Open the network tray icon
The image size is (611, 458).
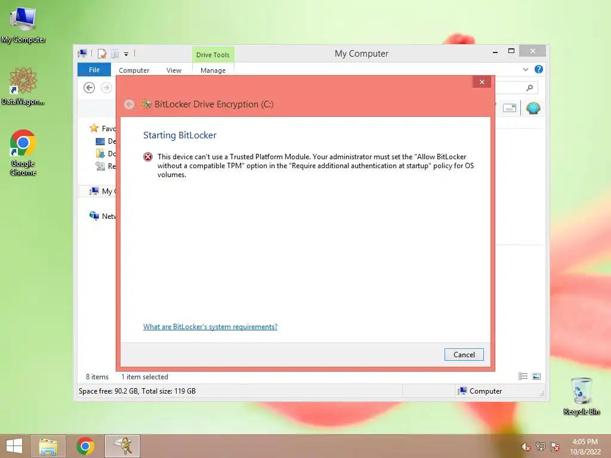(540, 447)
